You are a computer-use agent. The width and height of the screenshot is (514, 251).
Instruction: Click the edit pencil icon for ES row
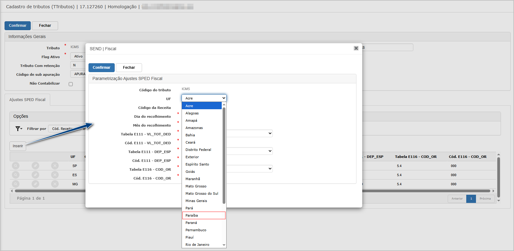[35, 175]
